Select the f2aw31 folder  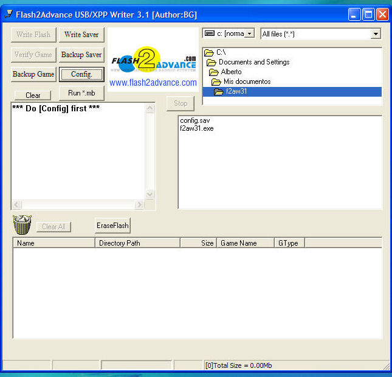pos(292,92)
